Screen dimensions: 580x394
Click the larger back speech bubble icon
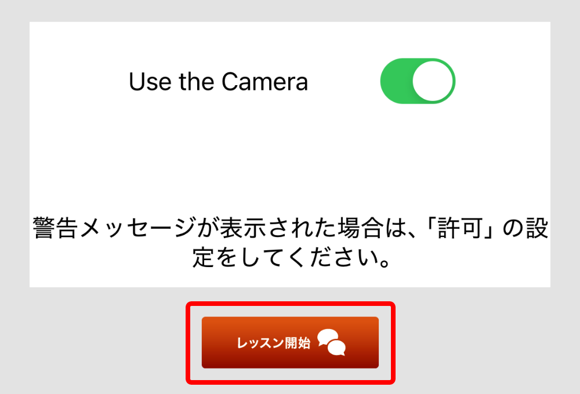(327, 336)
